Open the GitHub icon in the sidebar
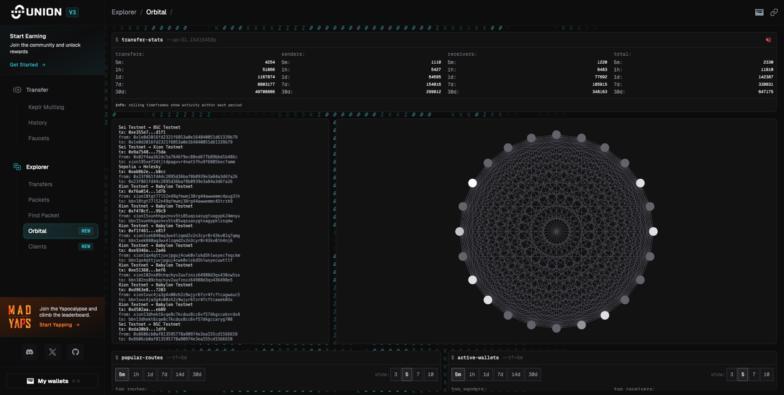 tap(75, 352)
